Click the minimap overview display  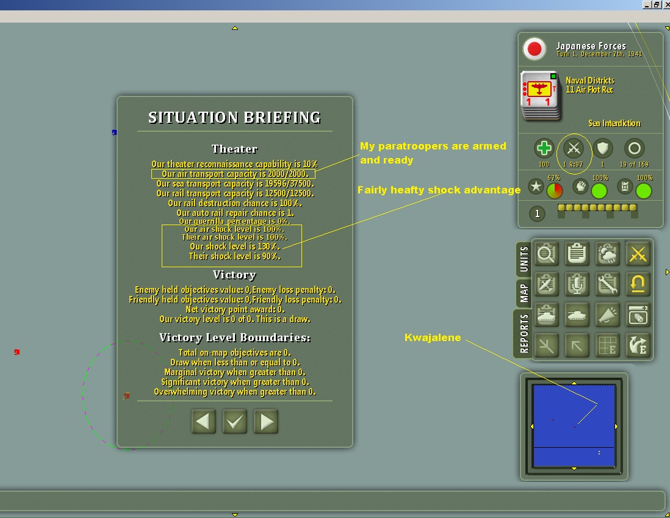click(x=574, y=425)
